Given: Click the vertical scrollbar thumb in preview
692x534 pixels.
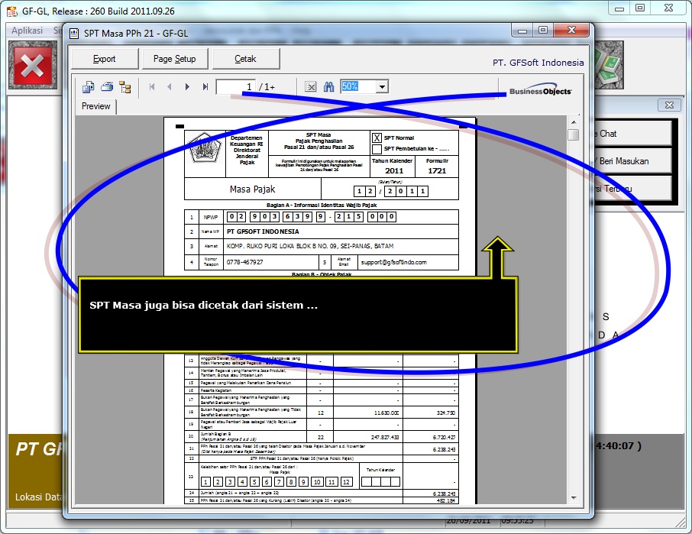Looking at the screenshot, I should pos(574,134).
